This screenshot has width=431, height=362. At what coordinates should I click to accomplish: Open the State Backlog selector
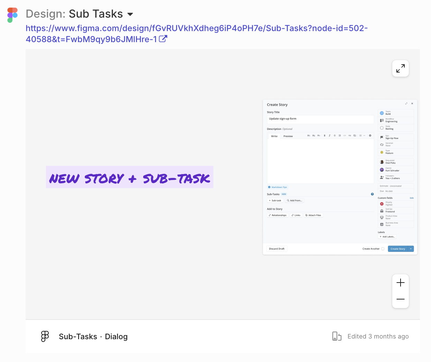396,128
